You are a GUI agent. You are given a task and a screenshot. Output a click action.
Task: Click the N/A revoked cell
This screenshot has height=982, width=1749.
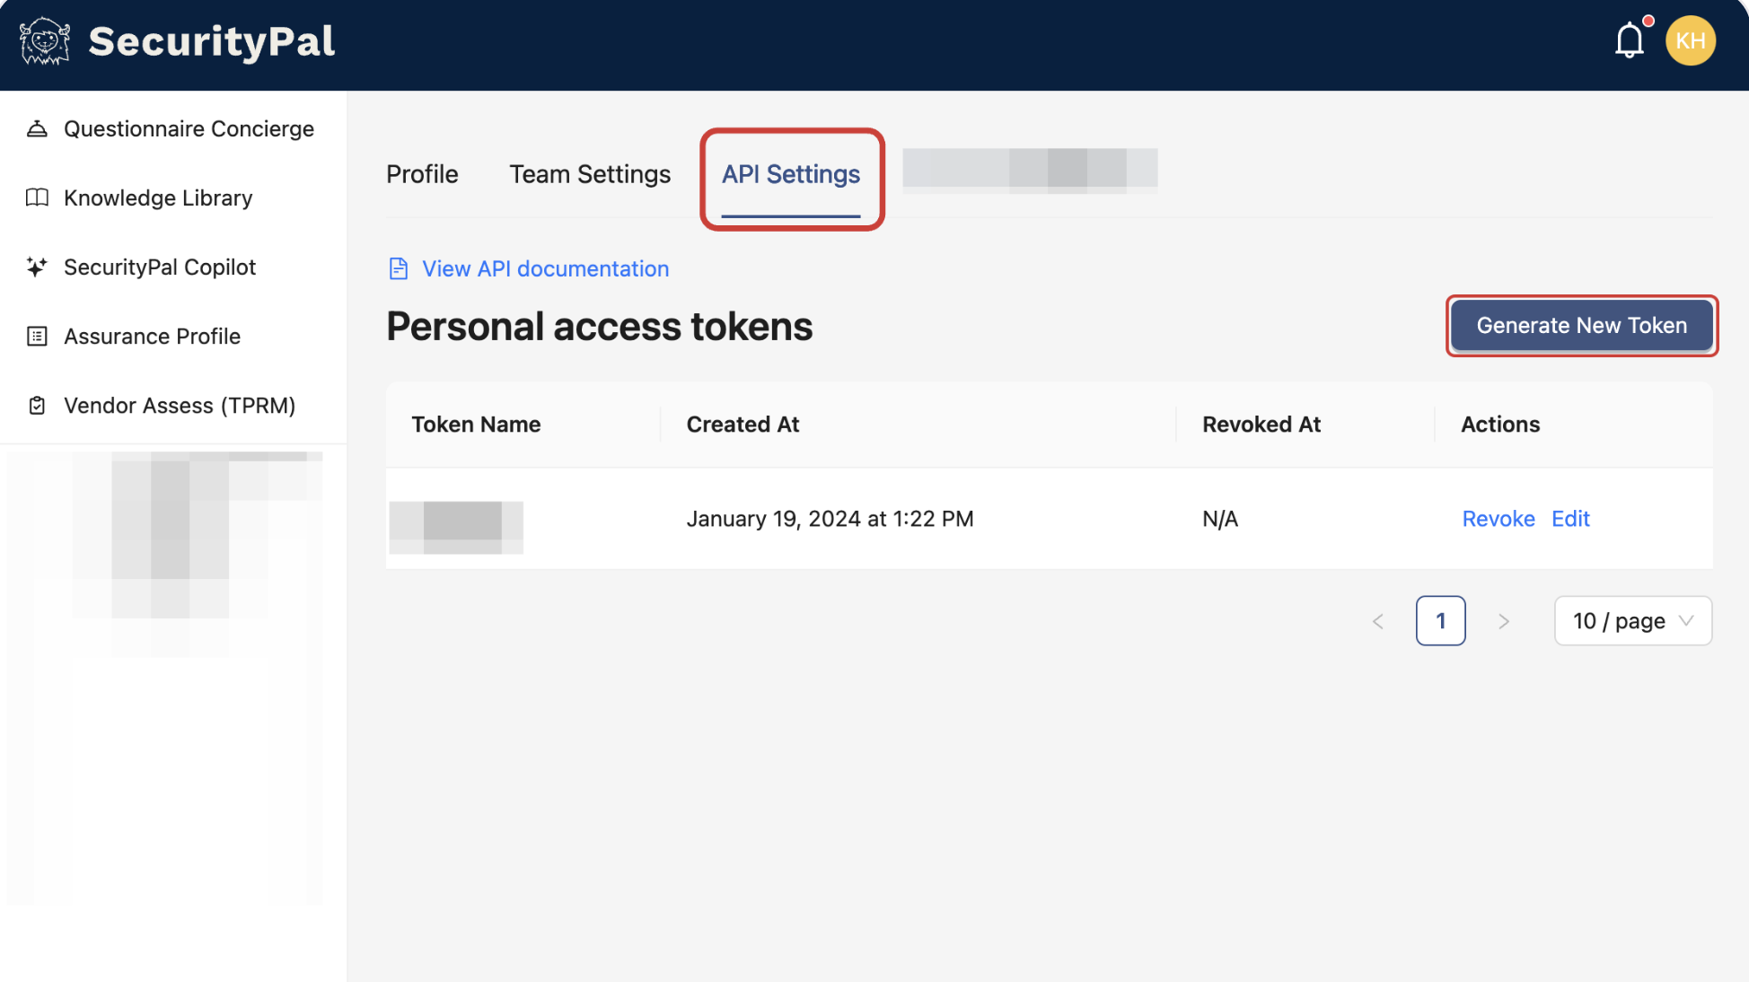pyautogui.click(x=1220, y=518)
